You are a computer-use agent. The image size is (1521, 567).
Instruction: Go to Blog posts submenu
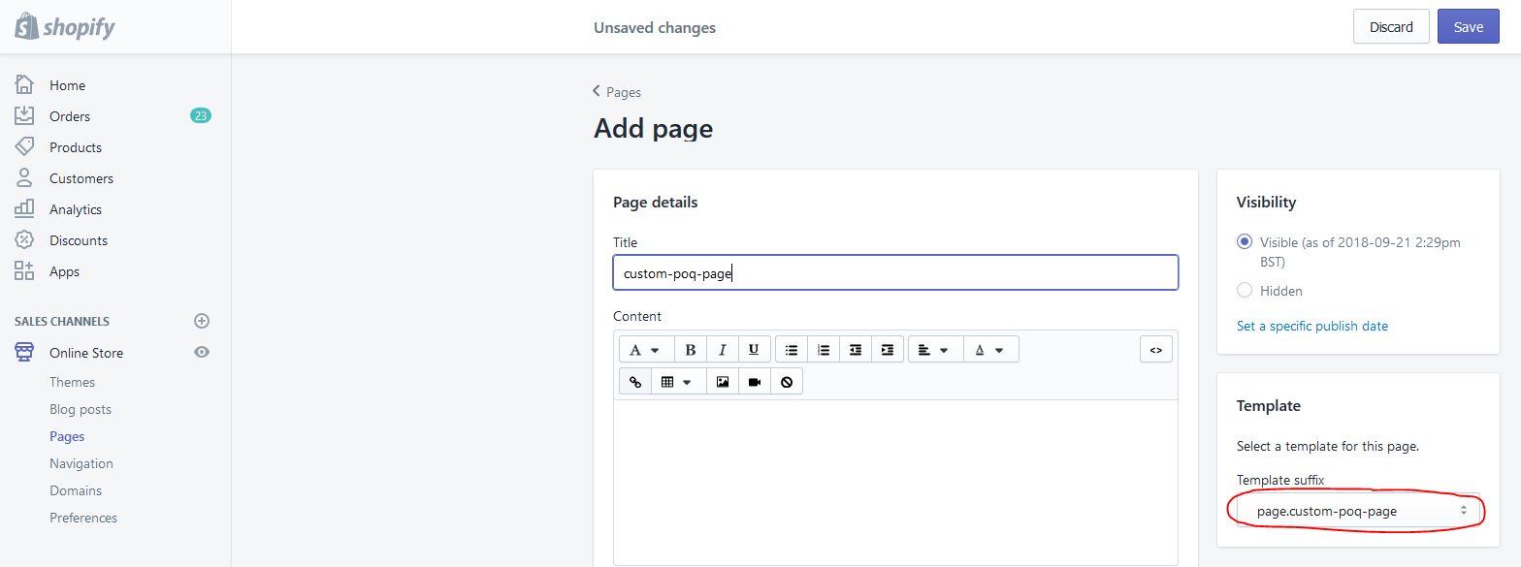[81, 409]
